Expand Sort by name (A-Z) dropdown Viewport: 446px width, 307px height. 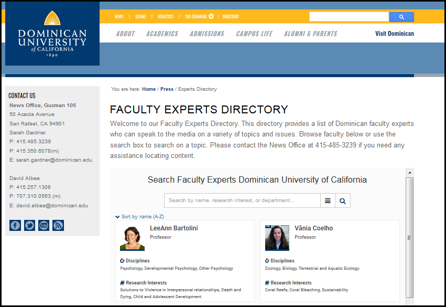click(x=139, y=216)
